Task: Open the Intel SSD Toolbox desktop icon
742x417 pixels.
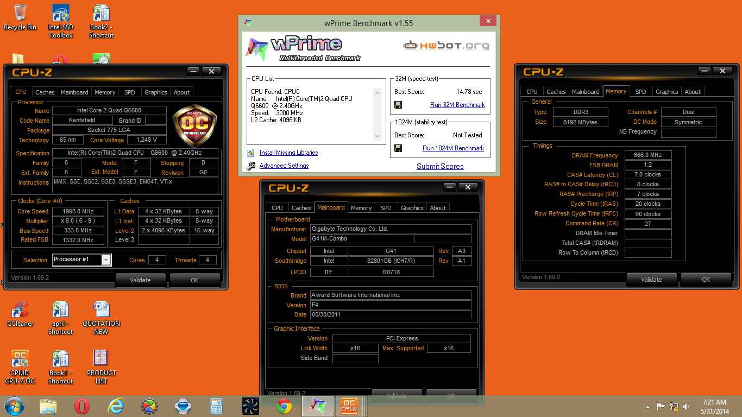Action: click(61, 22)
